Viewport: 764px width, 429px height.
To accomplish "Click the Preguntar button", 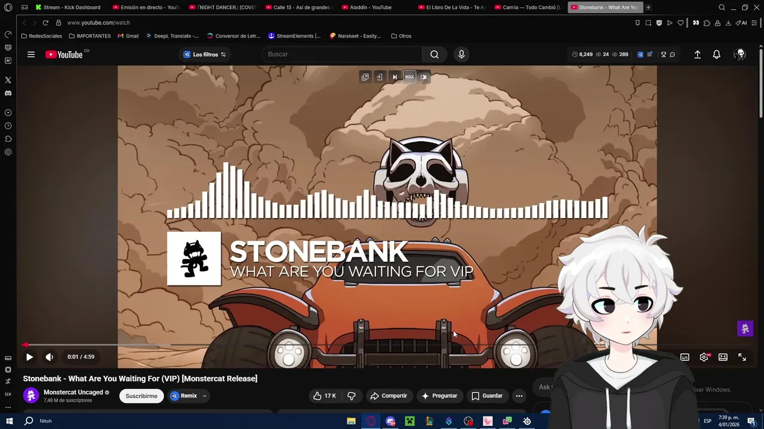I will point(439,396).
